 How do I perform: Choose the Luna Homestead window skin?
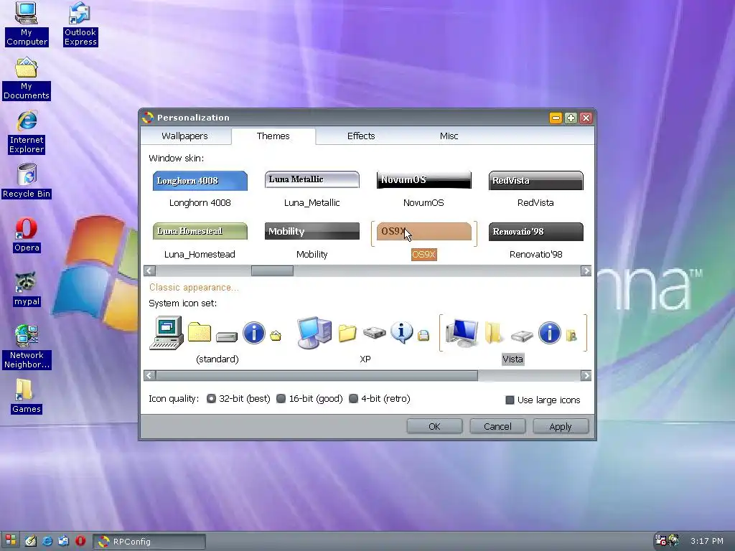tap(200, 241)
